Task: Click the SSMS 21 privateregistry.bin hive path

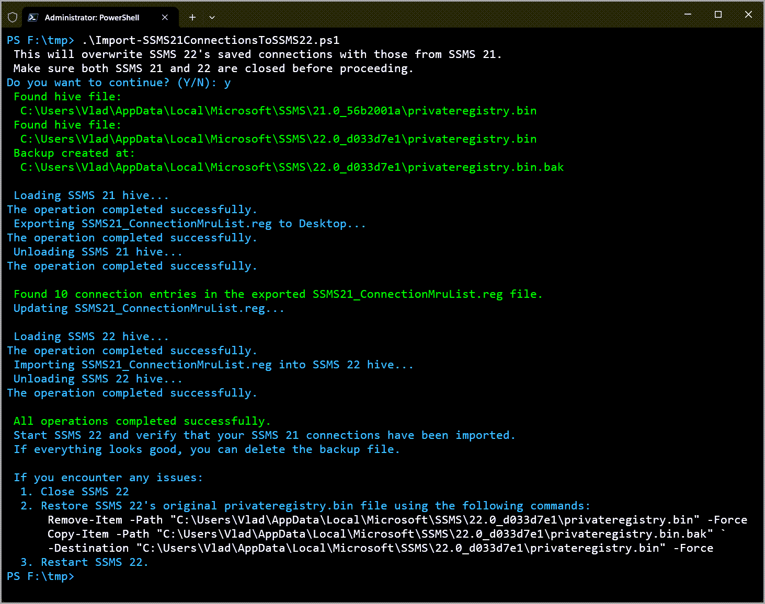Action: click(278, 110)
